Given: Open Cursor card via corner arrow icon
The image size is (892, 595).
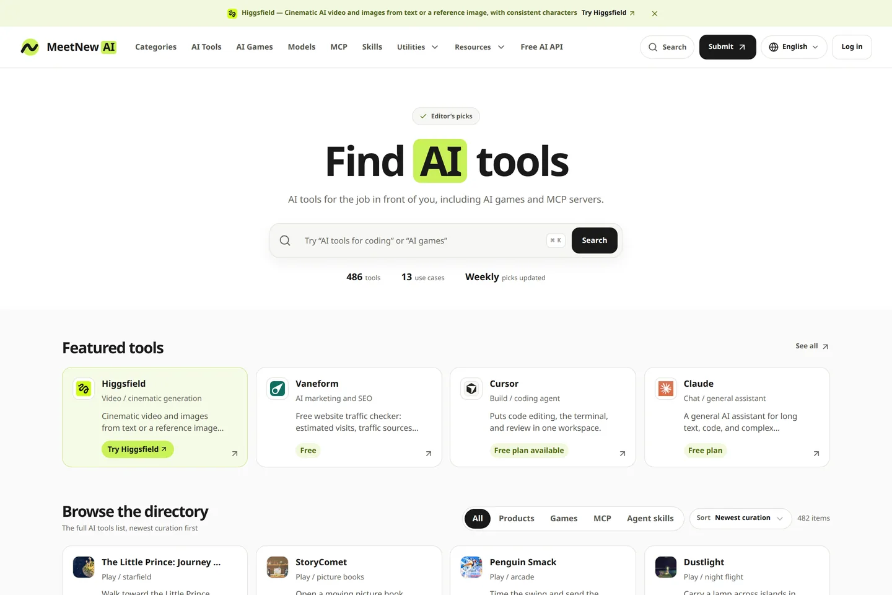Looking at the screenshot, I should click(x=623, y=454).
